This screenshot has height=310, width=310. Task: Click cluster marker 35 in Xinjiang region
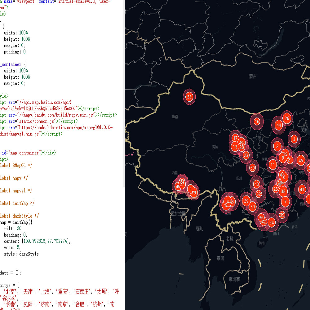coord(189,97)
